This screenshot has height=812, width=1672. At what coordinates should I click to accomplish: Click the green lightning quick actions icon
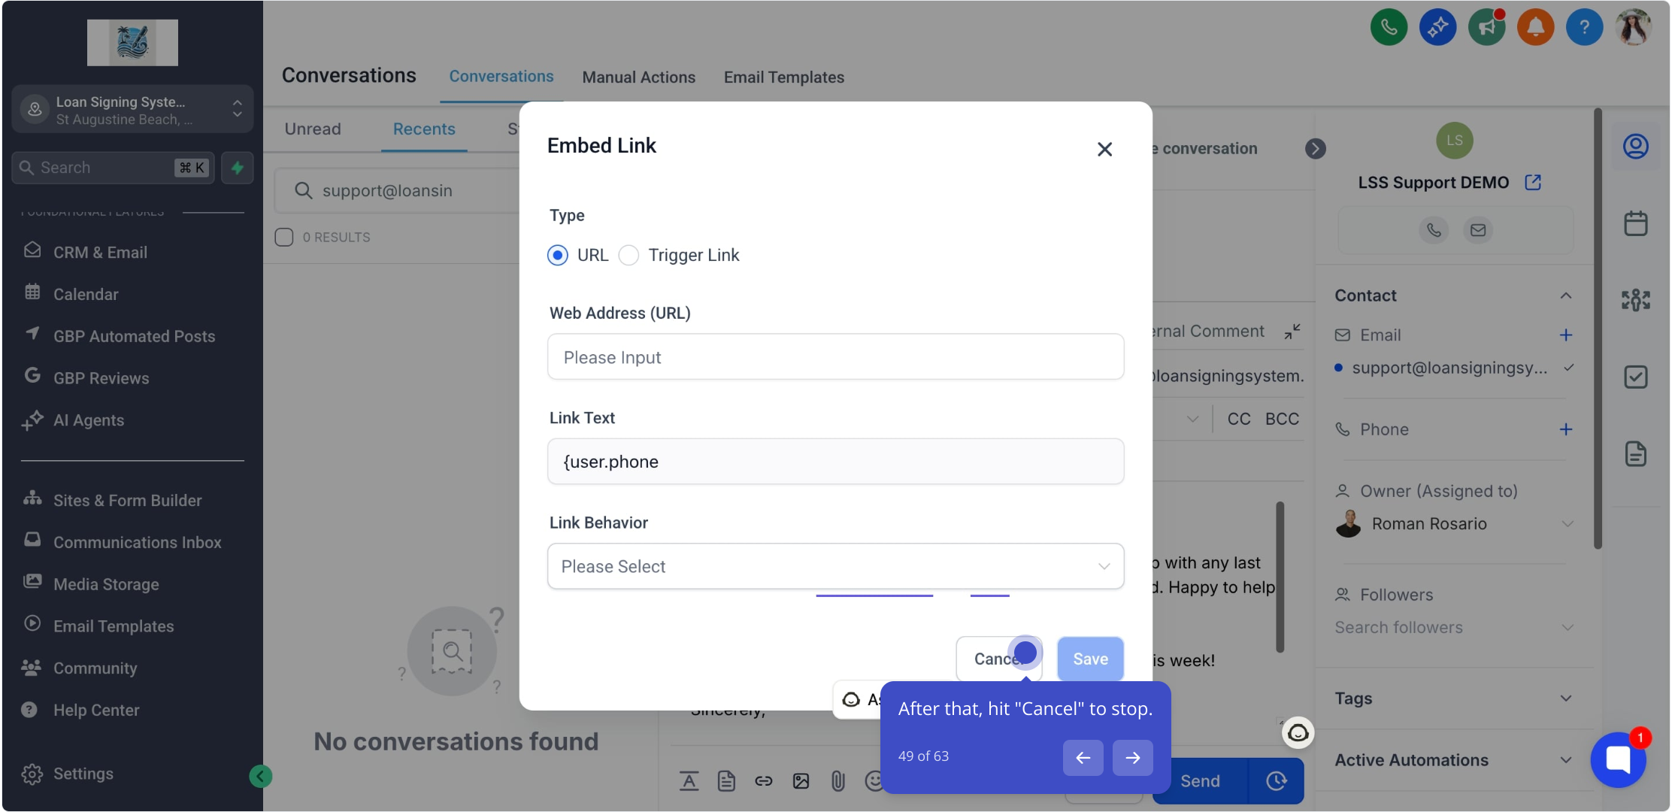(x=238, y=168)
